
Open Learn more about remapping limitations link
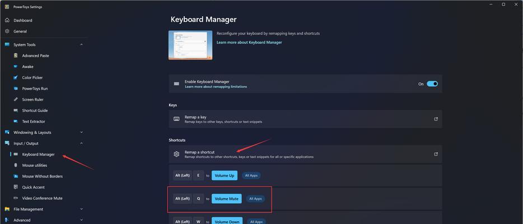(x=216, y=87)
